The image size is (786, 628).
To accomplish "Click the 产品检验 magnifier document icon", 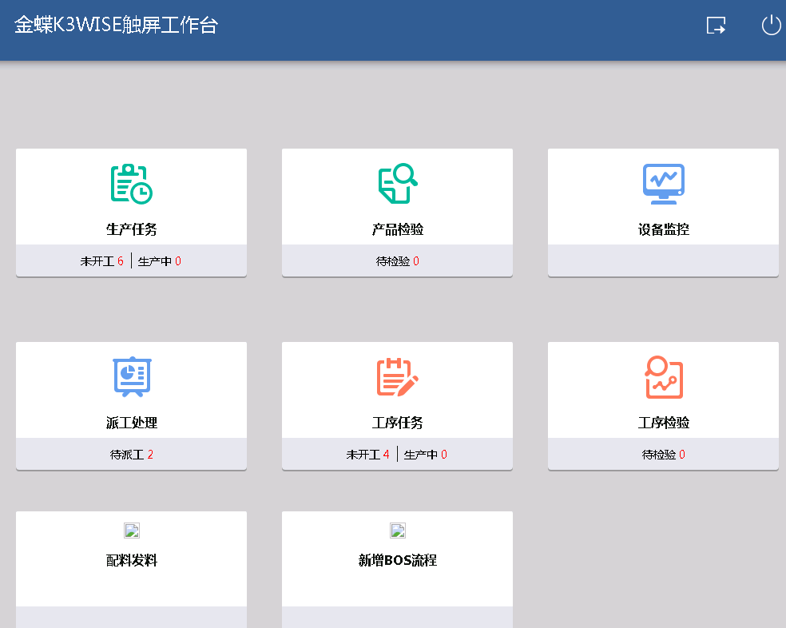I will [397, 184].
